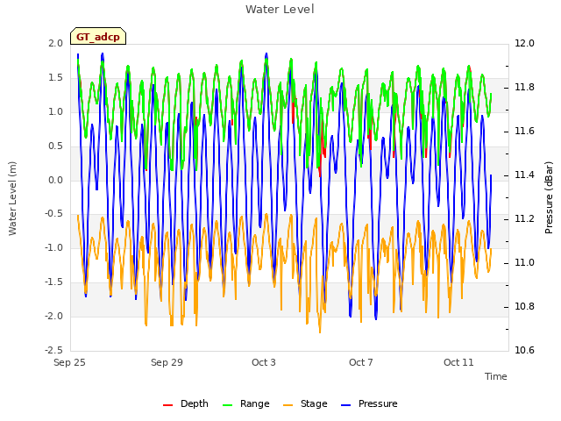Click the 10.8 right axis value
This screenshot has width=561, height=421.
pos(524,307)
